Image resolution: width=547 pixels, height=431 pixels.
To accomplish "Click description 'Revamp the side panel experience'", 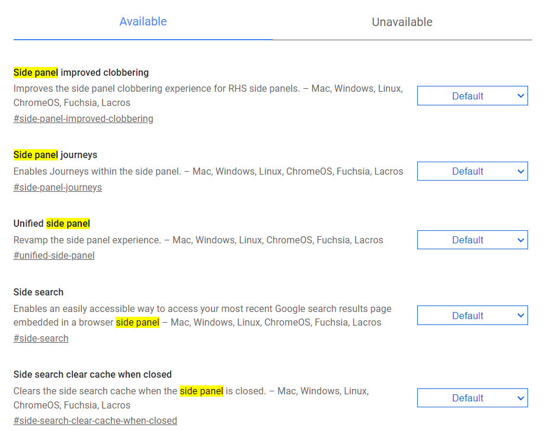I will [x=198, y=240].
